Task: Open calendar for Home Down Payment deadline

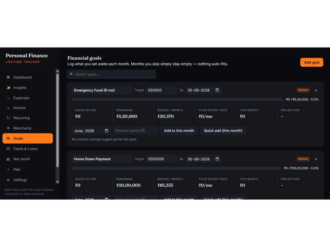Action: click(x=217, y=159)
